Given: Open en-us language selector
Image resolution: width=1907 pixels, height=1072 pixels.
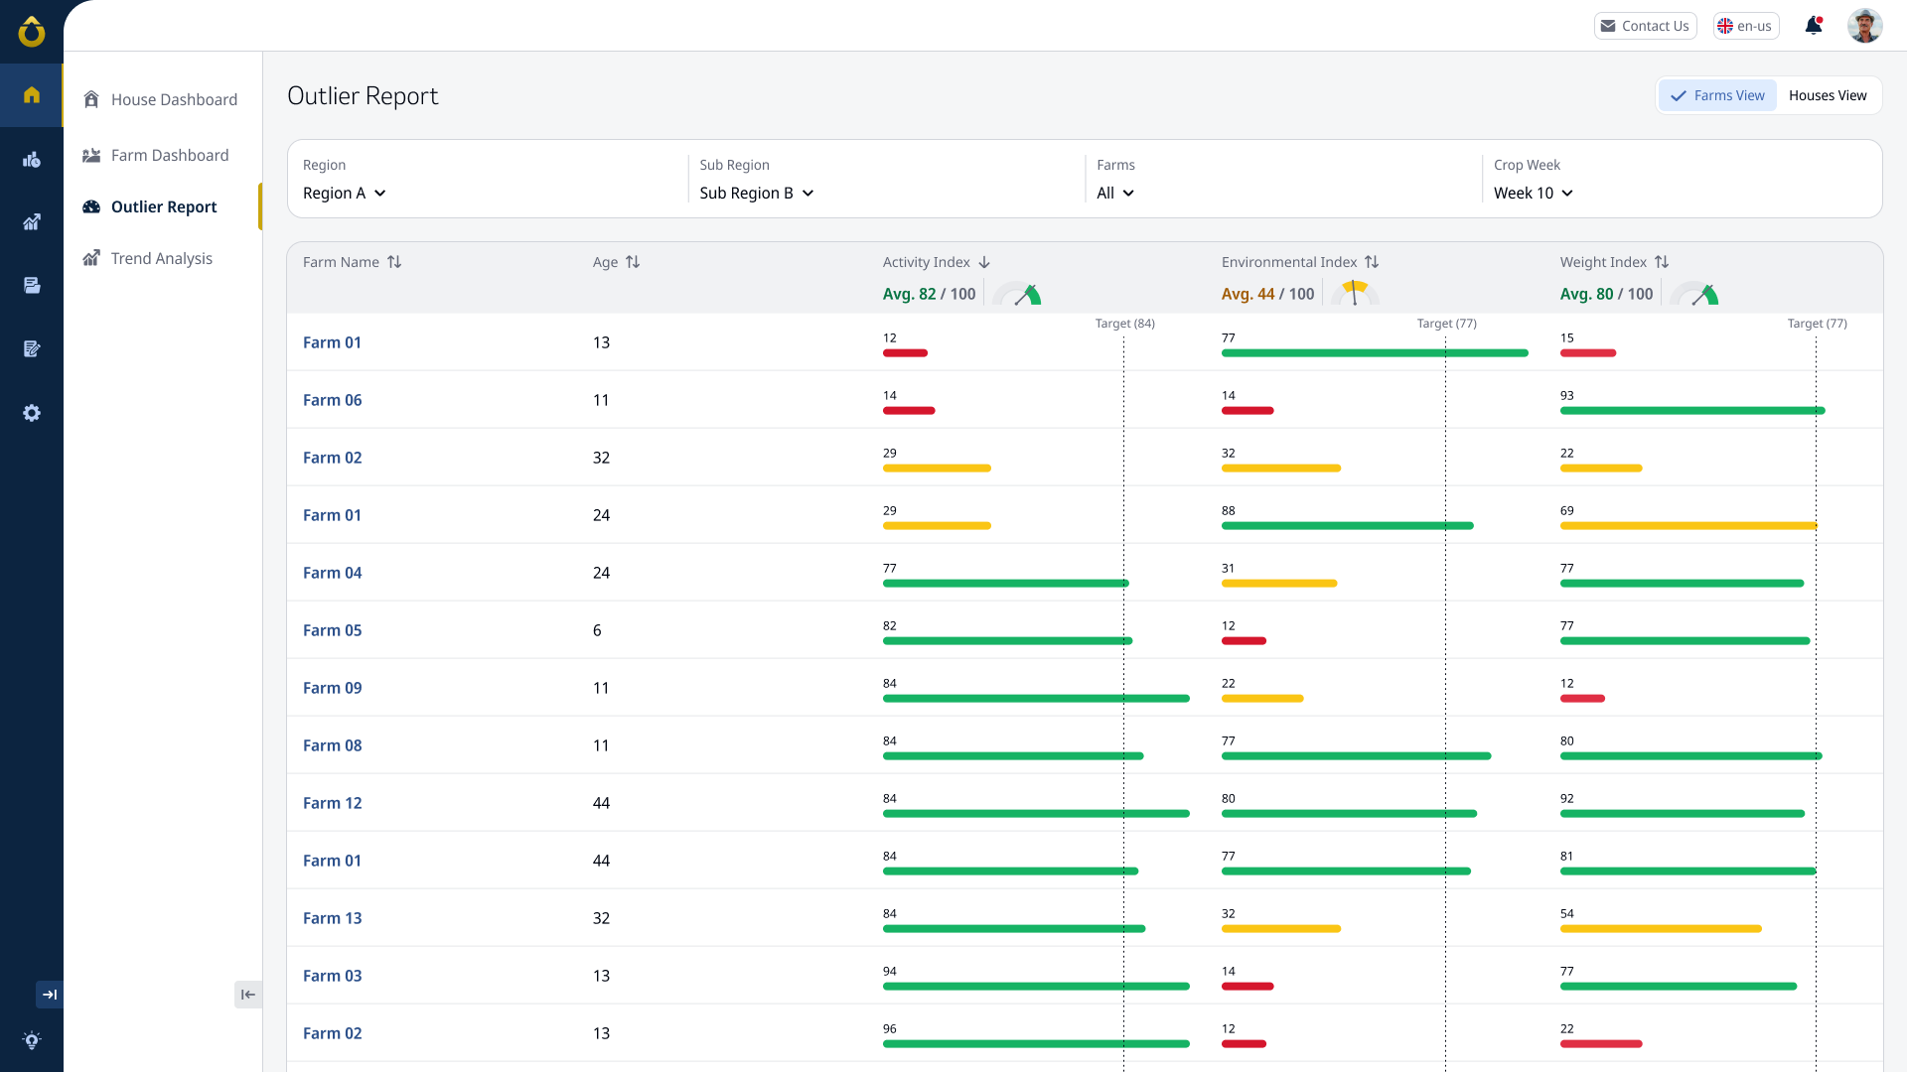Looking at the screenshot, I should [1745, 26].
